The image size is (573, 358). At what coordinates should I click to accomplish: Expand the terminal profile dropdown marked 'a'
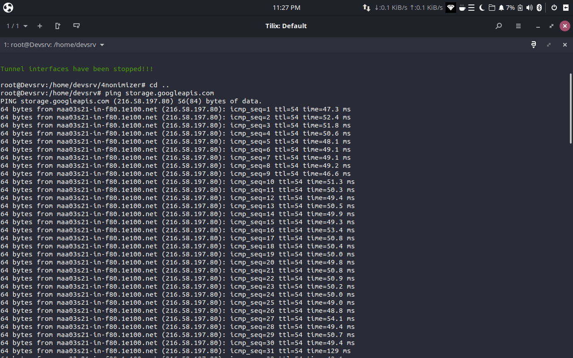click(x=534, y=45)
